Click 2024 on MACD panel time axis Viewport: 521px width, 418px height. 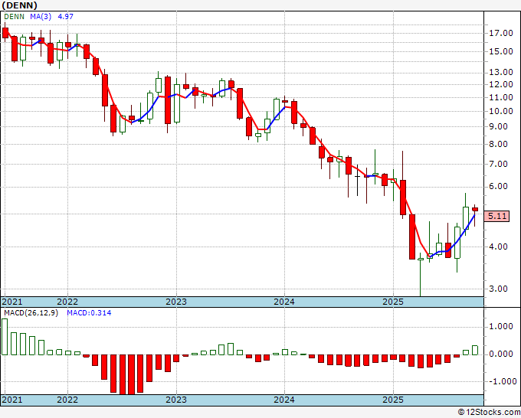[x=284, y=400]
